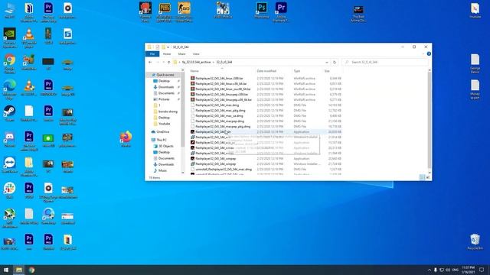The image size is (490, 275).
Task: Open the Google Chrome desktop shortcut
Action: (10, 63)
